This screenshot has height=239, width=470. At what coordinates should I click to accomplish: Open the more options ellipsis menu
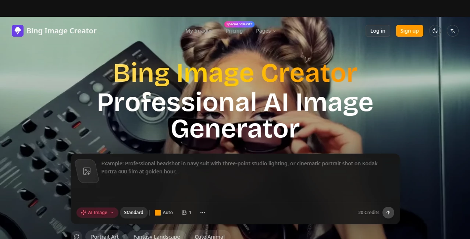[x=203, y=213]
